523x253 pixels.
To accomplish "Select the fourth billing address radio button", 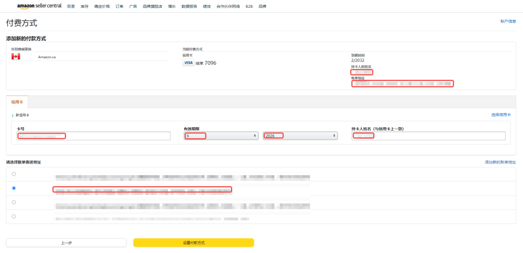I will (x=14, y=216).
